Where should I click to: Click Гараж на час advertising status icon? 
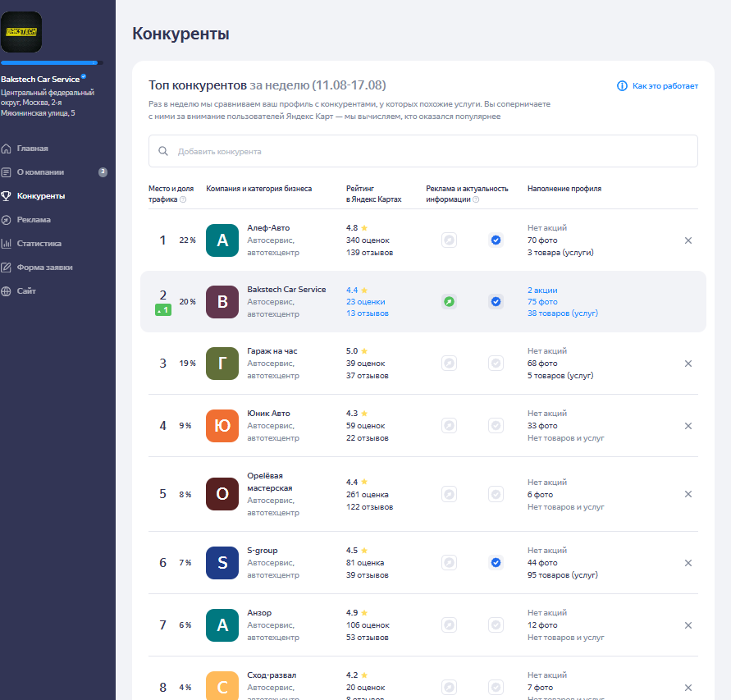tap(449, 364)
